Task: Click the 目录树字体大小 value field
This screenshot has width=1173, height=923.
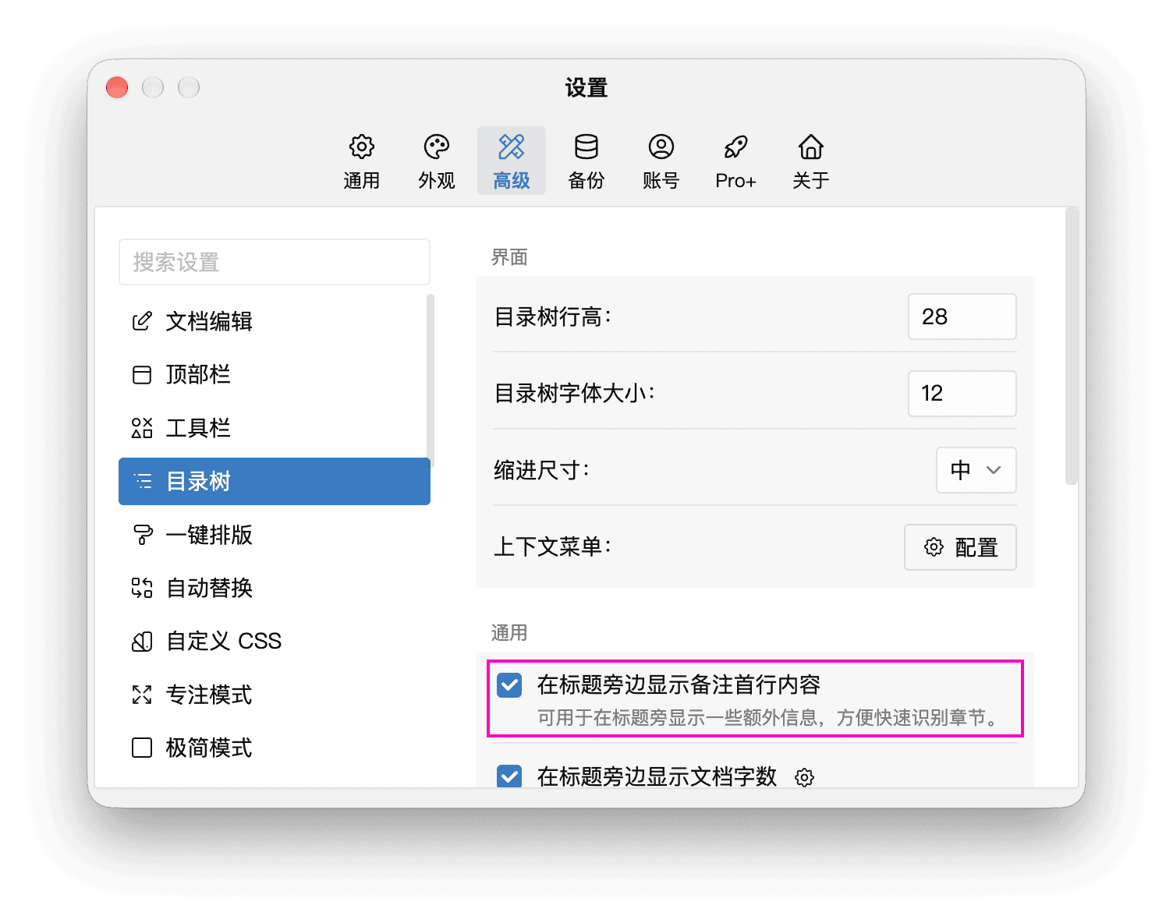Action: (962, 394)
